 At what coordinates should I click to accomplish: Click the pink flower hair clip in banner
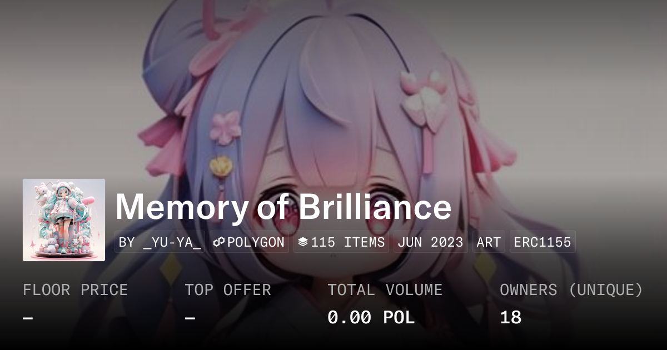click(225, 127)
